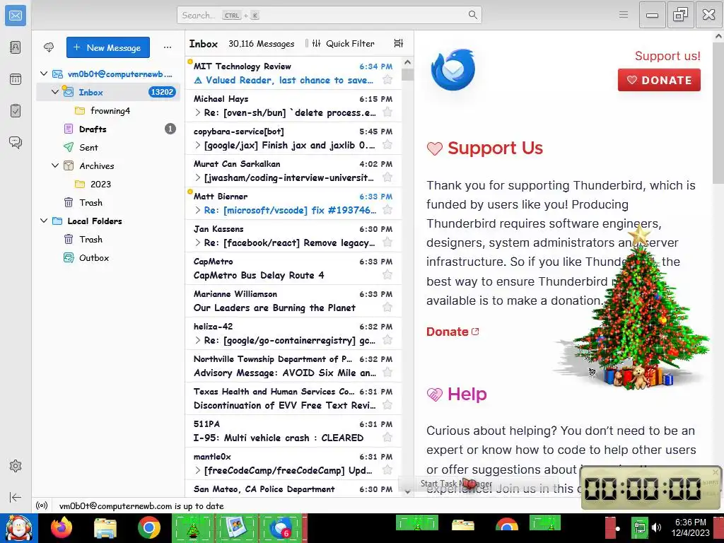Expand the Michael Hays oven-sh/bun thread

pos(198,112)
